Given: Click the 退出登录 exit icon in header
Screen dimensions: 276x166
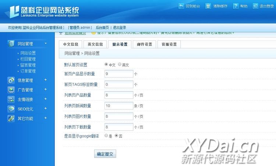Looking at the screenshot, I should coord(255,6).
